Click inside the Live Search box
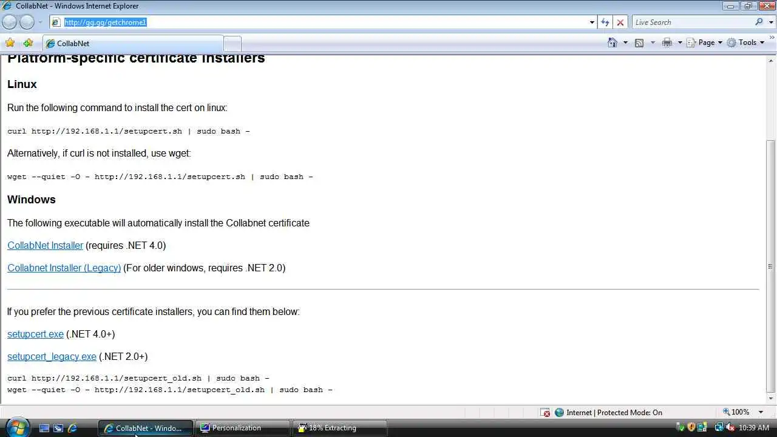 pyautogui.click(x=692, y=22)
